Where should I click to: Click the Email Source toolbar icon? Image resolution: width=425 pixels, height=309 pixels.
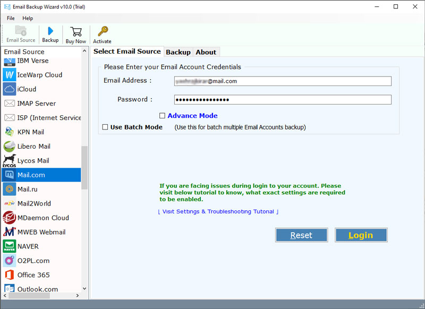click(x=21, y=31)
